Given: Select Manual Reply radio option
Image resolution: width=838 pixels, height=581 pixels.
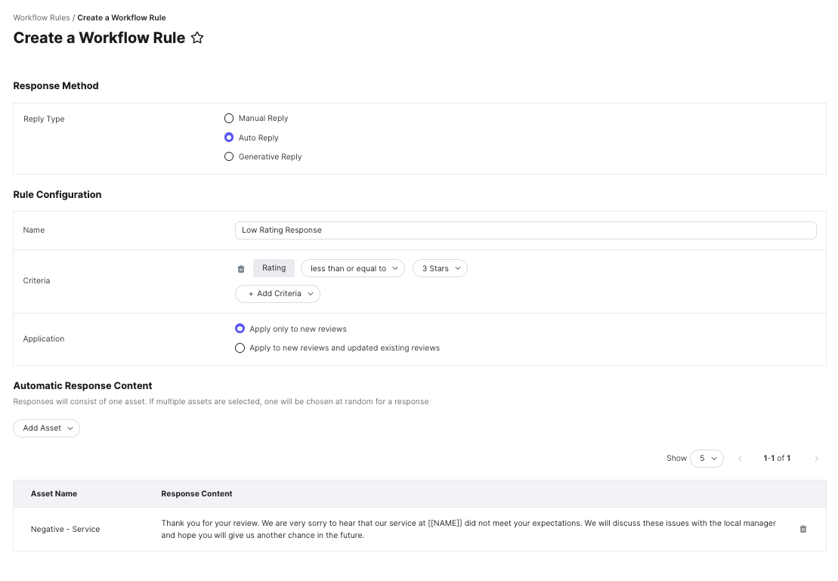Looking at the screenshot, I should pos(229,119).
